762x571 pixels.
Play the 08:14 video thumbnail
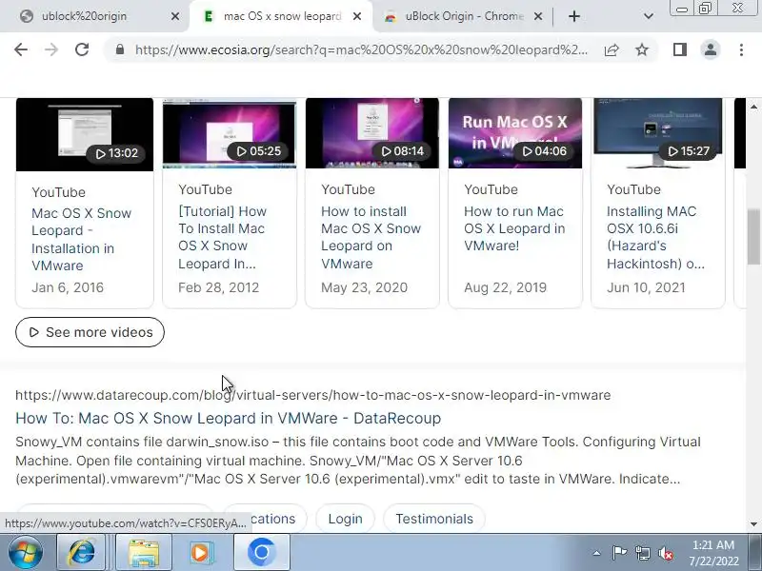[372, 133]
